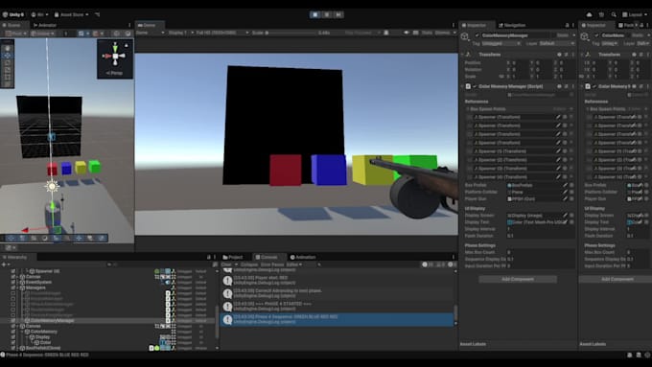
Task: Mute audio in the Game view
Action: coord(406,33)
